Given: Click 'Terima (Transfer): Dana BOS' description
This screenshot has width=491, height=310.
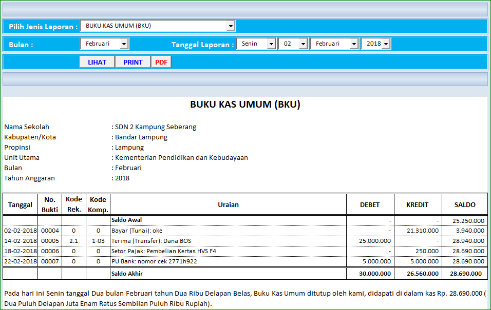Looking at the screenshot, I should (151, 241).
